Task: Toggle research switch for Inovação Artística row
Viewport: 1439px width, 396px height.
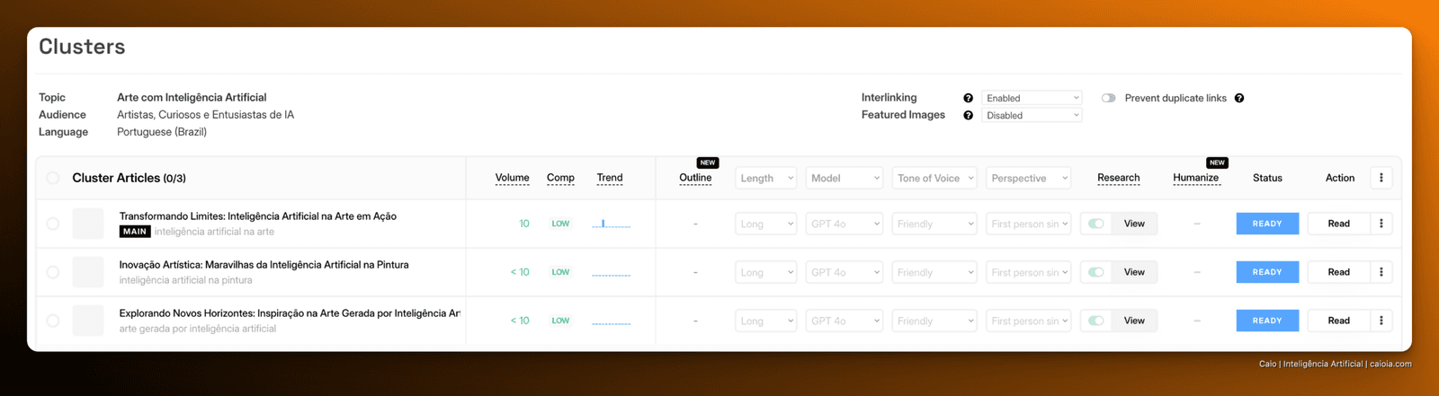Action: [1095, 272]
